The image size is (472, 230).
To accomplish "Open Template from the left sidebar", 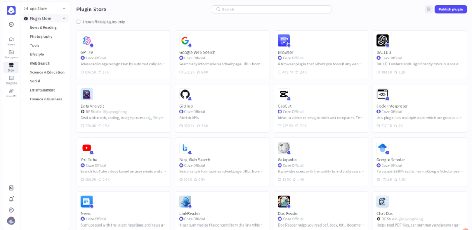I will [x=11, y=80].
